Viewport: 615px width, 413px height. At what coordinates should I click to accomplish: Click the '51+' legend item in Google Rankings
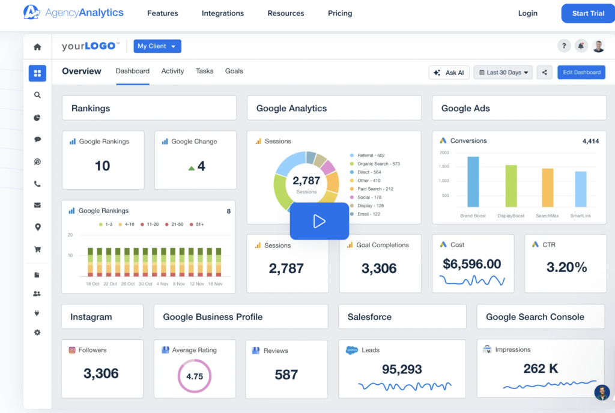point(196,225)
